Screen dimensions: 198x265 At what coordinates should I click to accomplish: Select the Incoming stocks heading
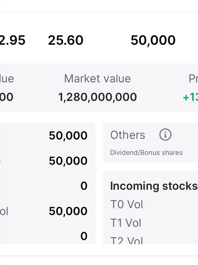pos(154,186)
